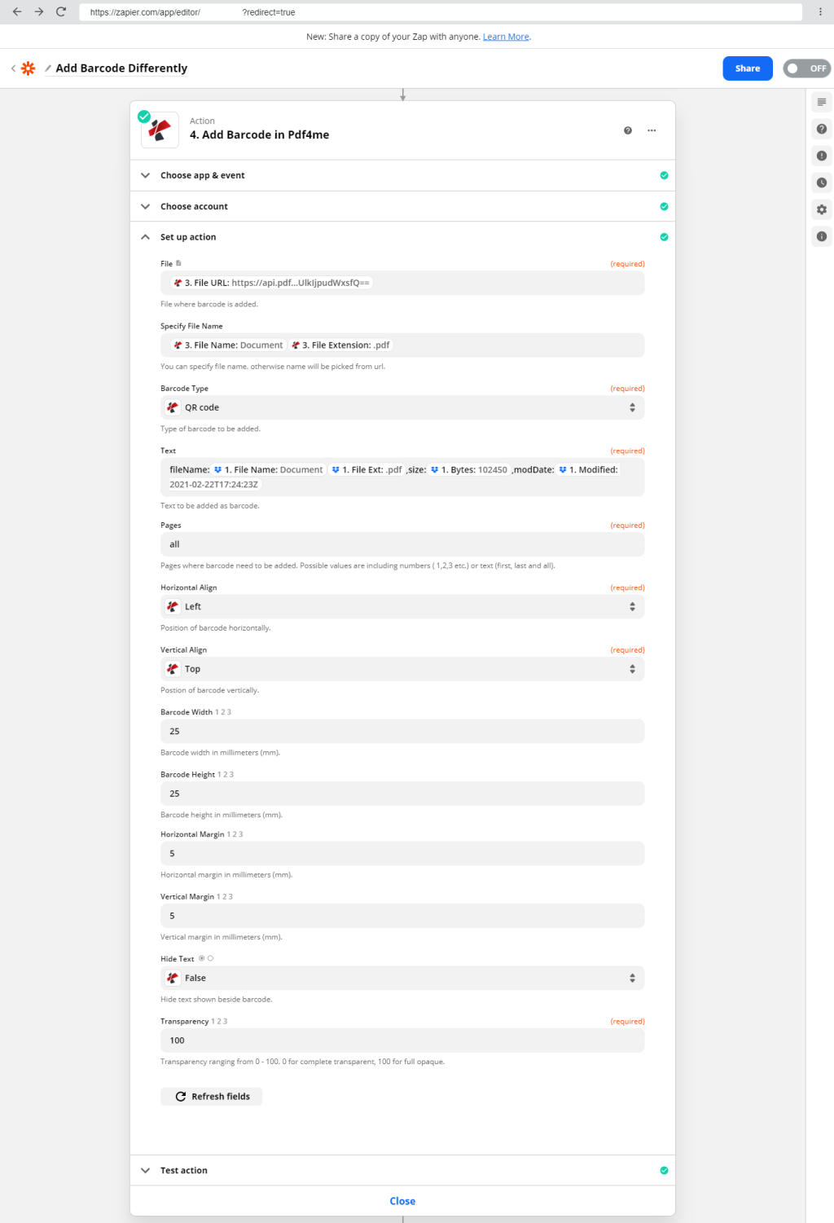Follow the Learn More link
The height and width of the screenshot is (1223, 834).
coord(506,37)
